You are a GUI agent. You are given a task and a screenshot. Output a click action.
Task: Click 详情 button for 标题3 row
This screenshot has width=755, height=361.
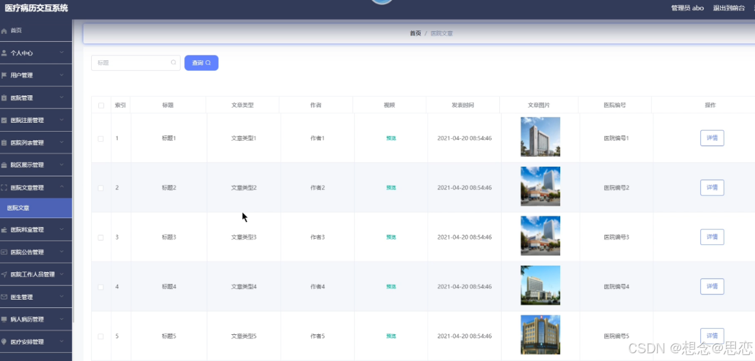pos(711,237)
